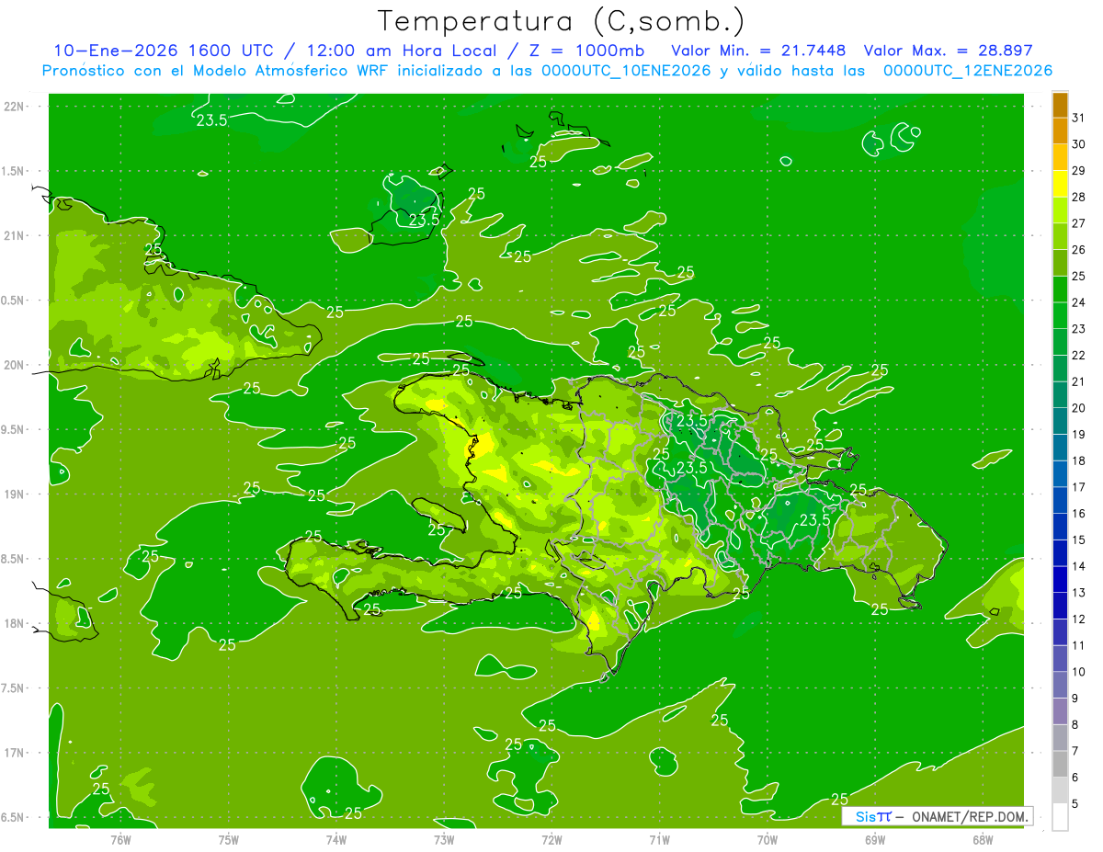
Task: Click the "70W" longitude axis label
Action: (x=767, y=839)
